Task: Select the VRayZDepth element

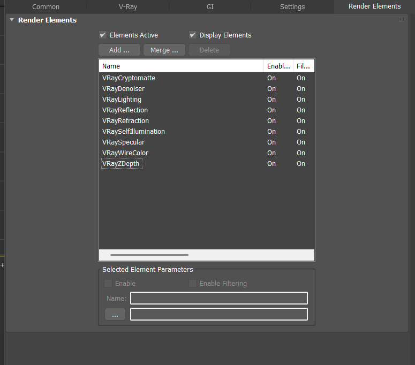Action: [122, 163]
